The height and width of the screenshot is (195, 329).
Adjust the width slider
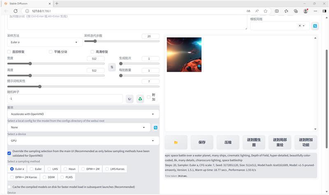[56, 64]
